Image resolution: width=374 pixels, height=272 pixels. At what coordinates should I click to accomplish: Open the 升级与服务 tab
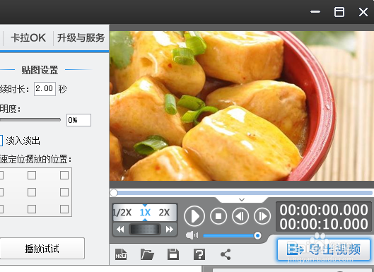tap(81, 37)
